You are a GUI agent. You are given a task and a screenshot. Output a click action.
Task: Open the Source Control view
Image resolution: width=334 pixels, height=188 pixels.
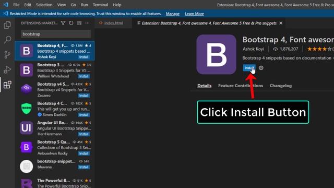[7, 54]
